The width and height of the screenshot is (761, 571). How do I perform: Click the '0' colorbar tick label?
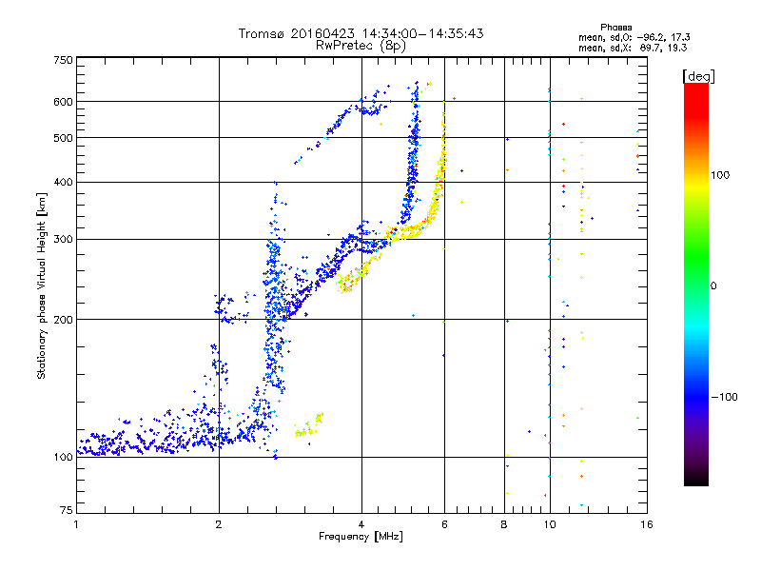pos(713,286)
